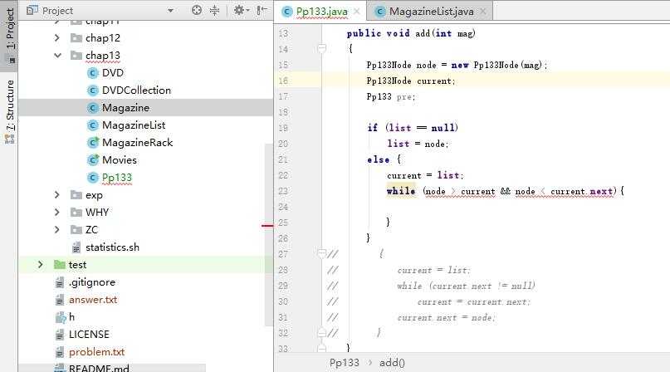This screenshot has height=372, width=670.
Task: Select the Magazine class
Action: 125,108
